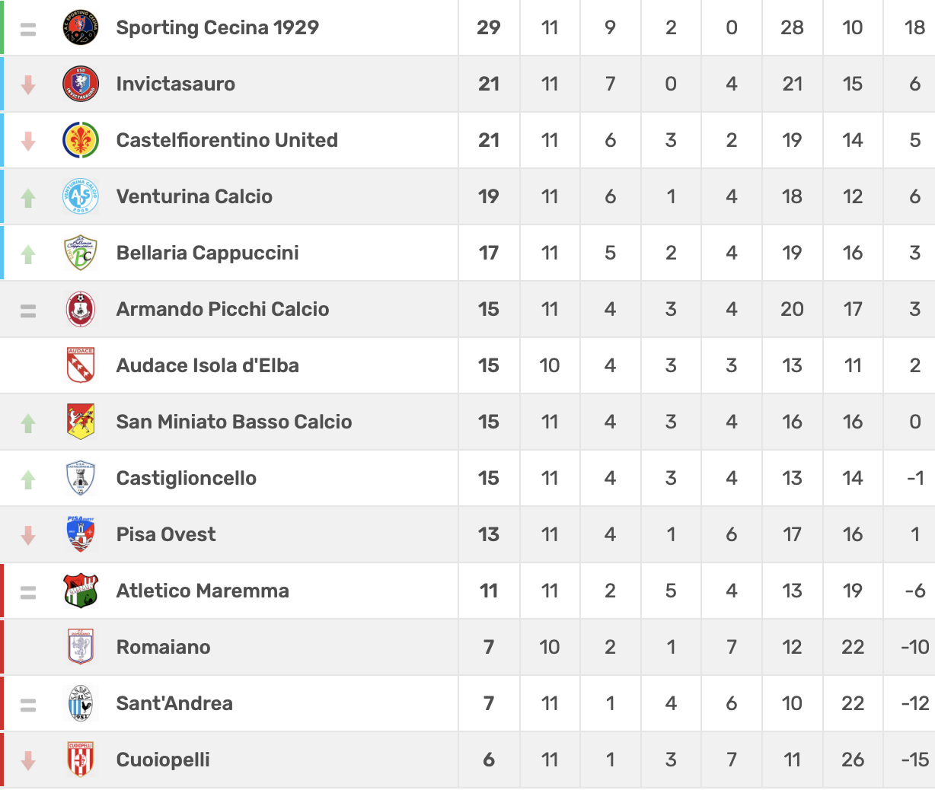This screenshot has width=935, height=790.
Task: Click the Invictasauro club logo
Action: [81, 84]
